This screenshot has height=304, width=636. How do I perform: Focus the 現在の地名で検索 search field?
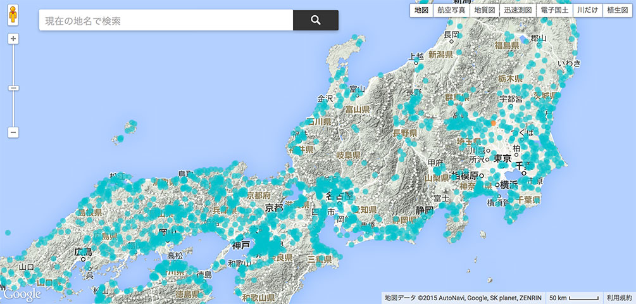click(166, 21)
